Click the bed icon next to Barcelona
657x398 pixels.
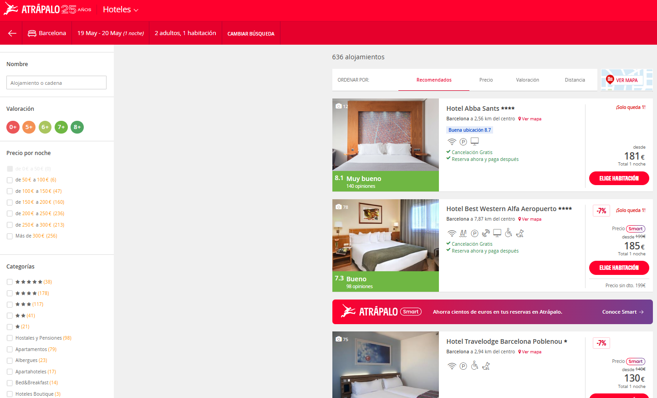[x=32, y=33]
